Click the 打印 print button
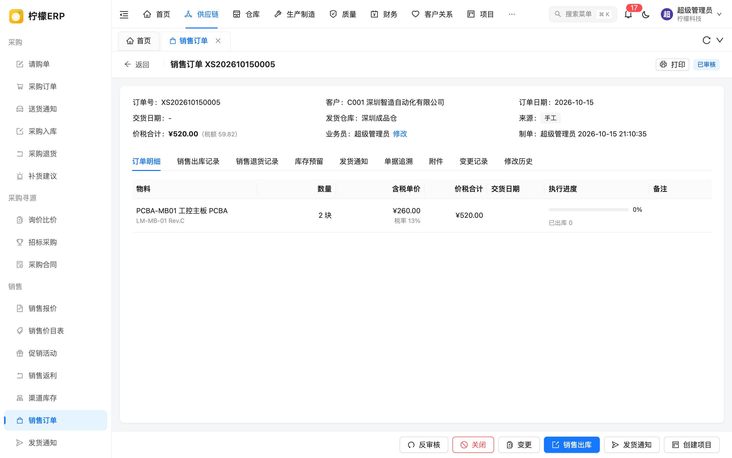 (x=672, y=65)
